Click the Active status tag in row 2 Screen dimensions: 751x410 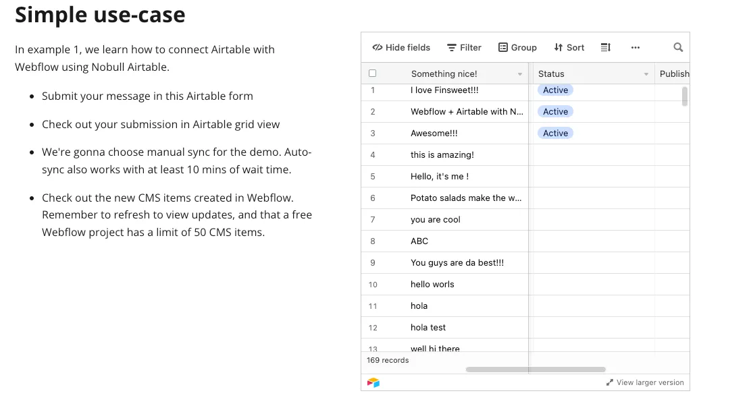[555, 111]
